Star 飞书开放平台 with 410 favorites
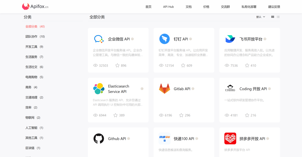Image resolution: width=302 pixels, height=157 pixels. 247,65
